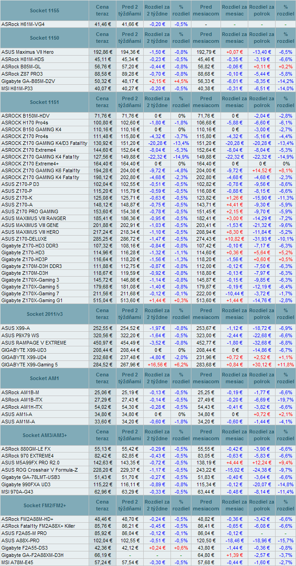Select ASRock H81M-HDS product name
This screenshot has height=566, width=296.
click(23, 59)
